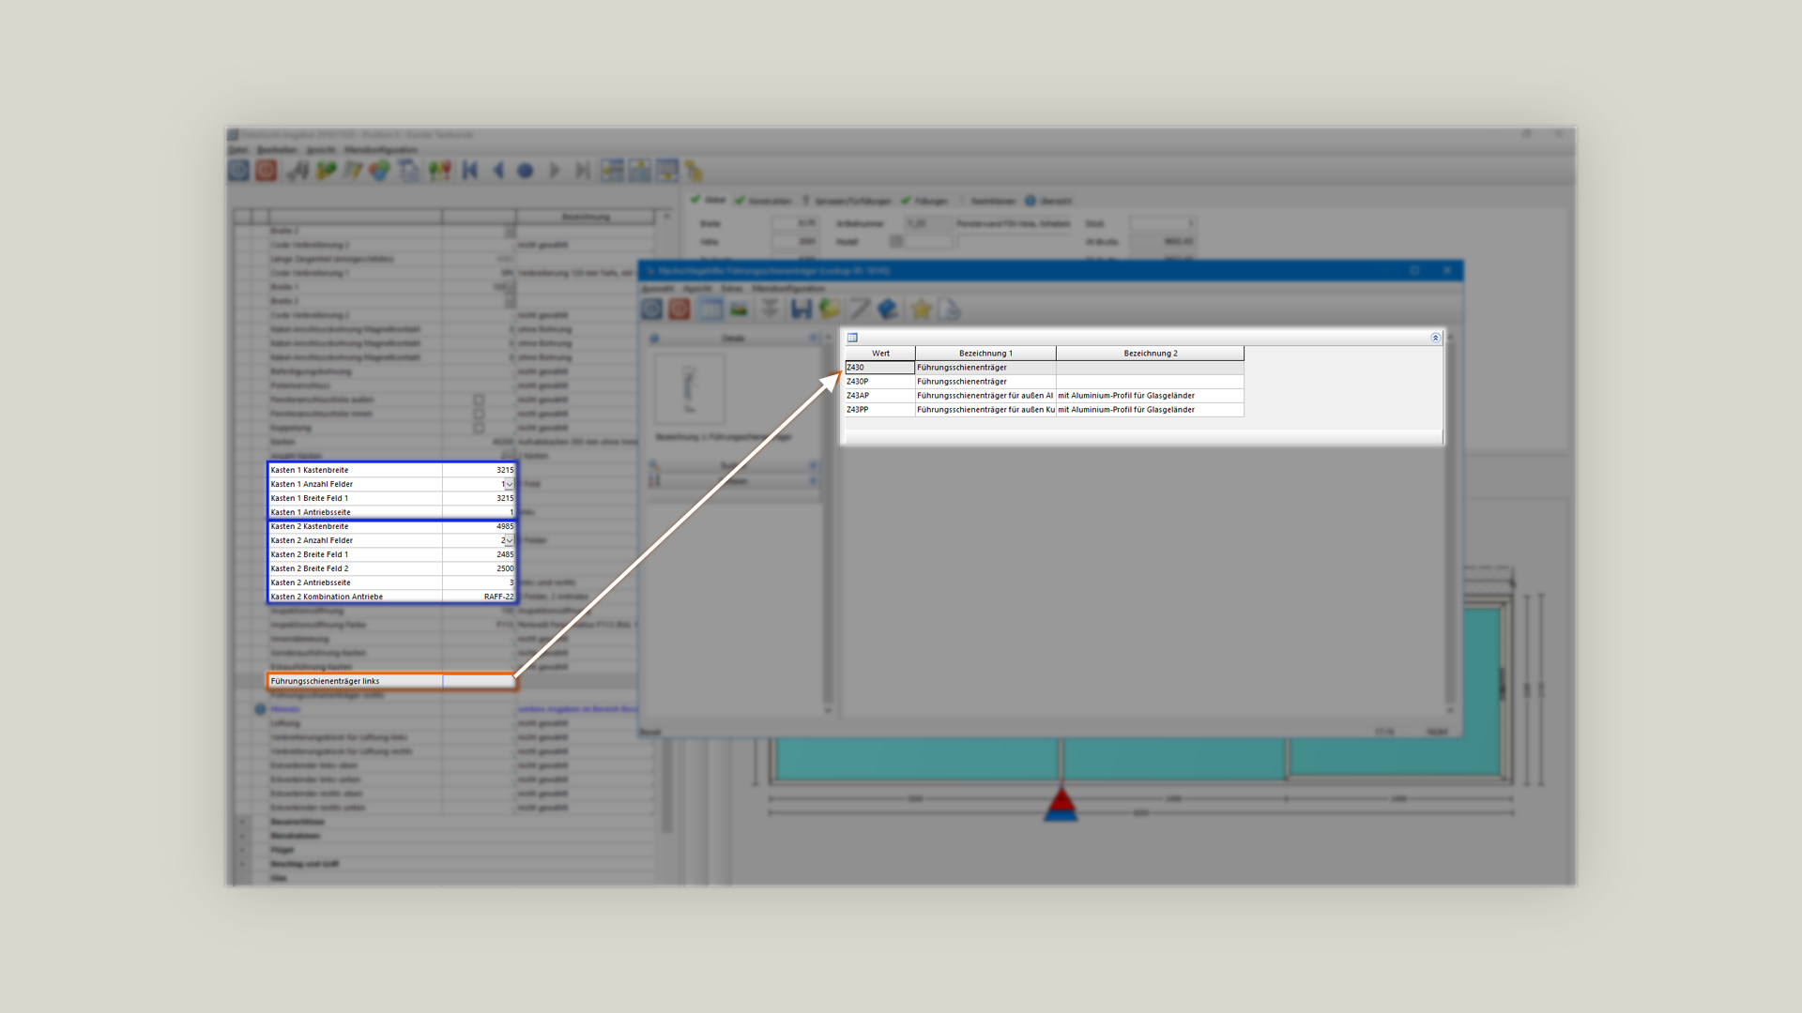Sort by Bezeichnung 1 column header
The image size is (1802, 1013).
985,354
